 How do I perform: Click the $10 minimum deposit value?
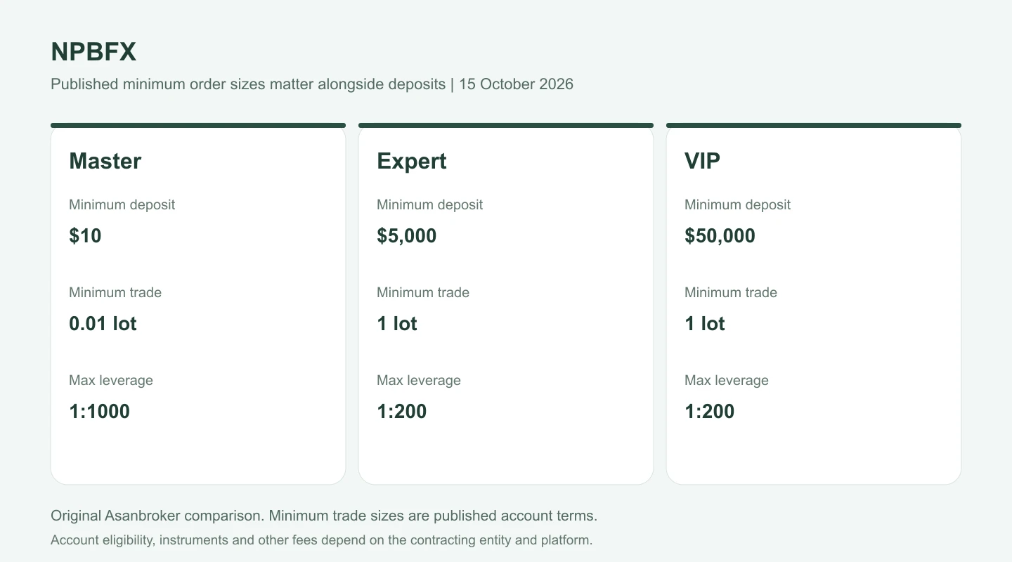tap(85, 235)
